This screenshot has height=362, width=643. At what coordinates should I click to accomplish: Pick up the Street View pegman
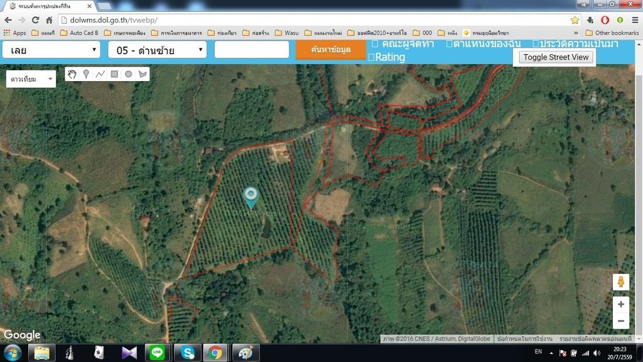(621, 282)
